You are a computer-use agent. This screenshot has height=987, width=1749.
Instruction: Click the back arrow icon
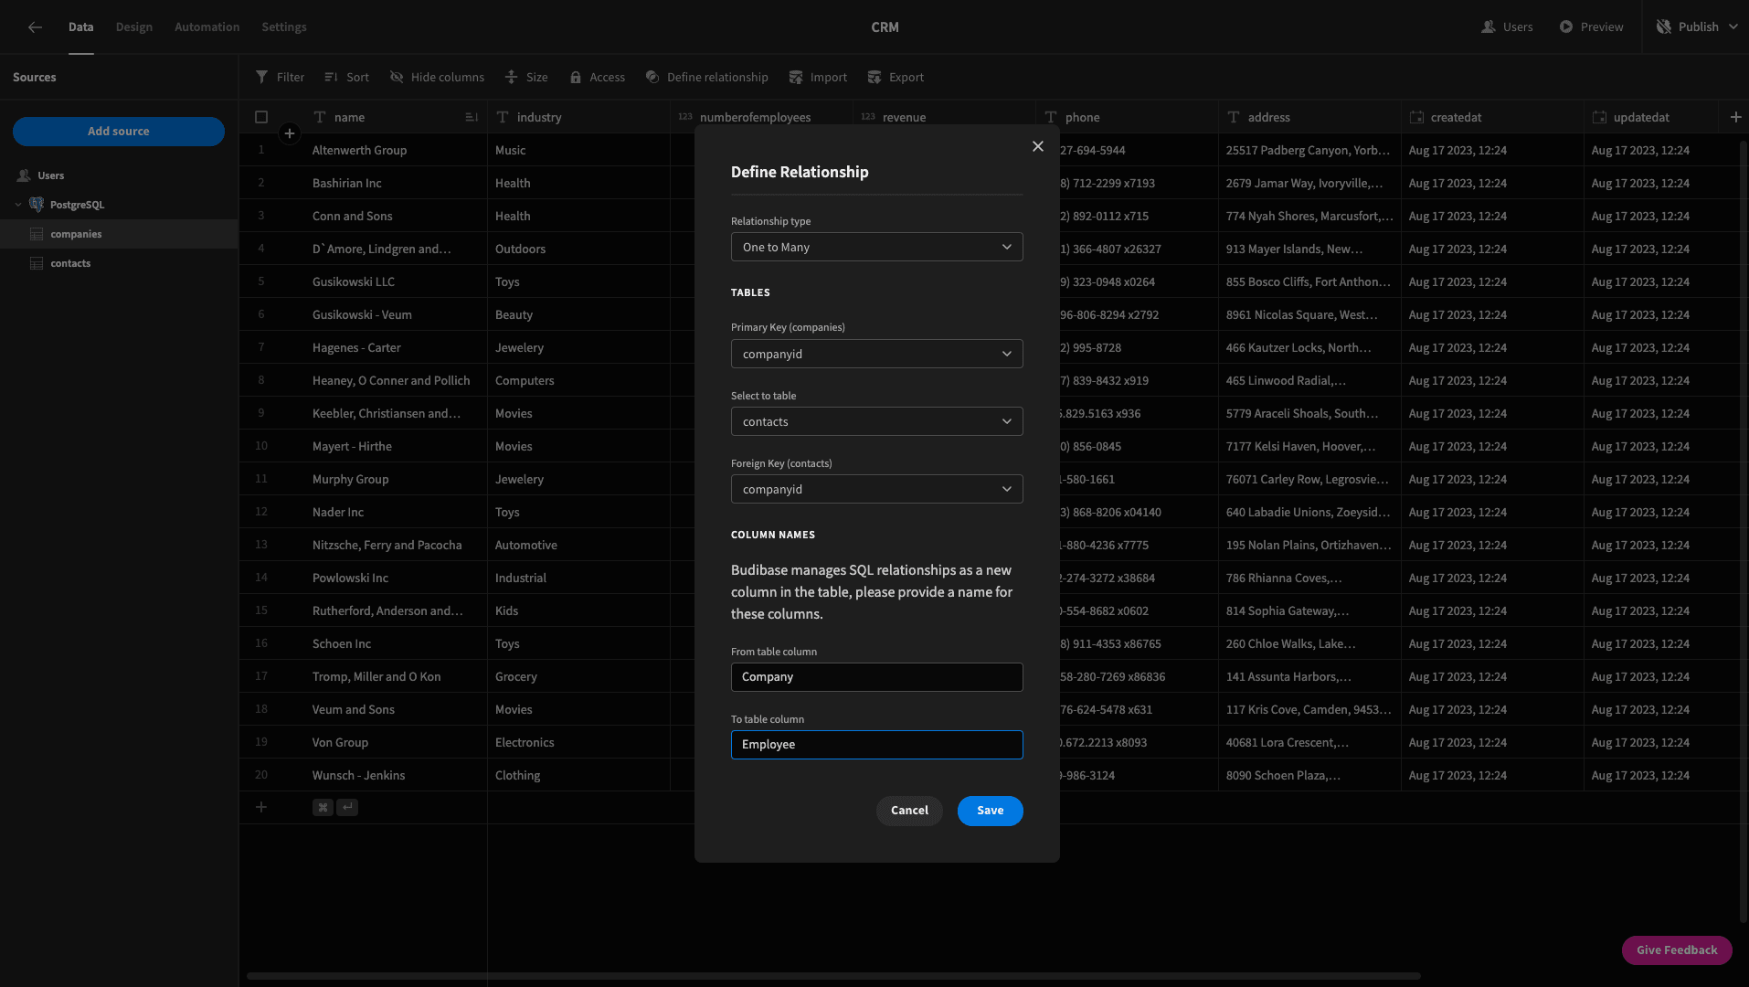coord(35,27)
